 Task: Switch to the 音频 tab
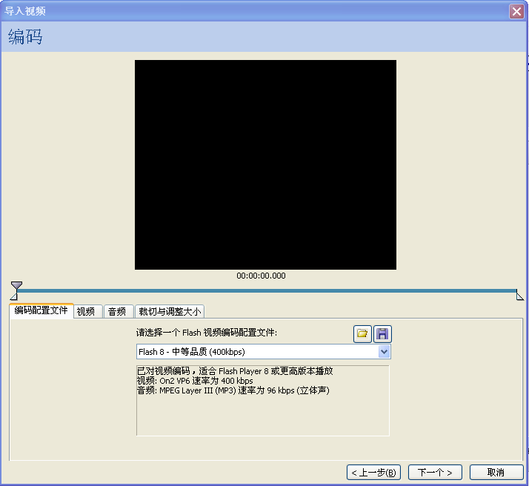117,311
